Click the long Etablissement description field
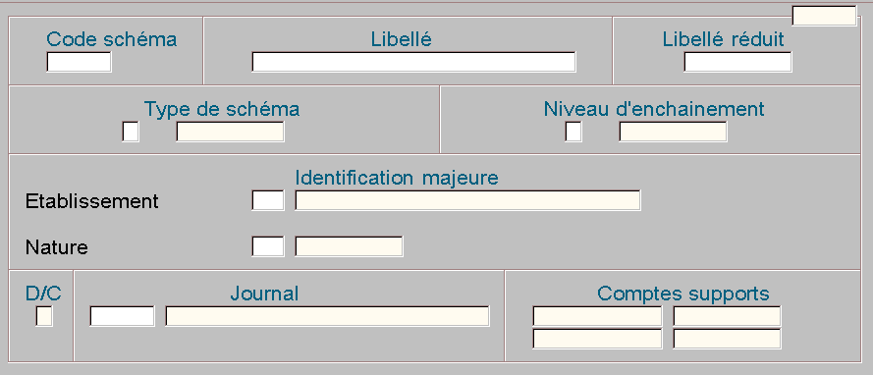 (467, 200)
